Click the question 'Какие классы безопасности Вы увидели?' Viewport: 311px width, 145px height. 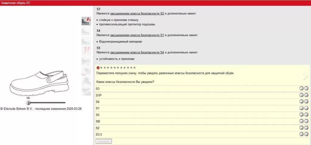[125, 82]
